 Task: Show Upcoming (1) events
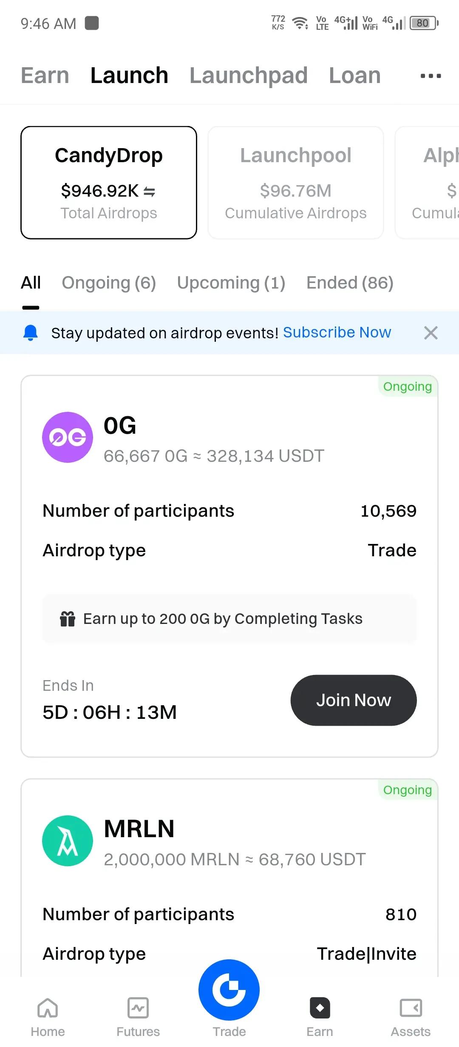click(231, 283)
